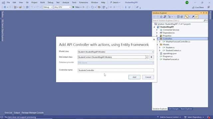Click the green user account avatar

pos(187,2)
